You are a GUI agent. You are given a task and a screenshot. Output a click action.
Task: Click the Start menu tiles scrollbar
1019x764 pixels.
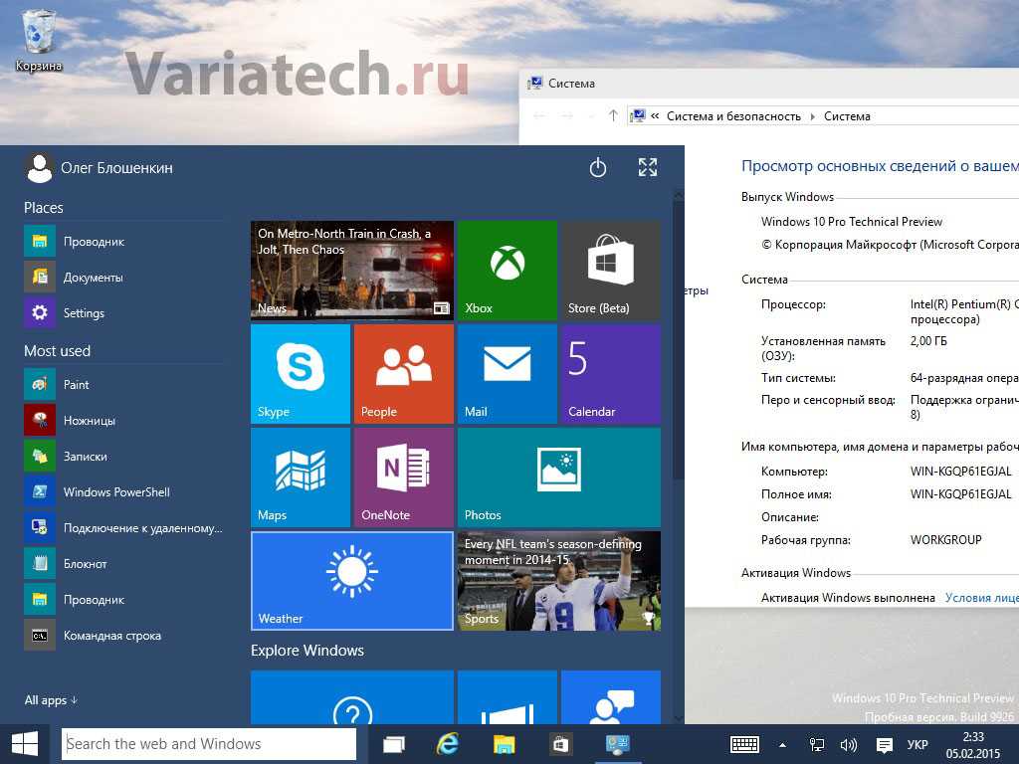click(x=679, y=340)
